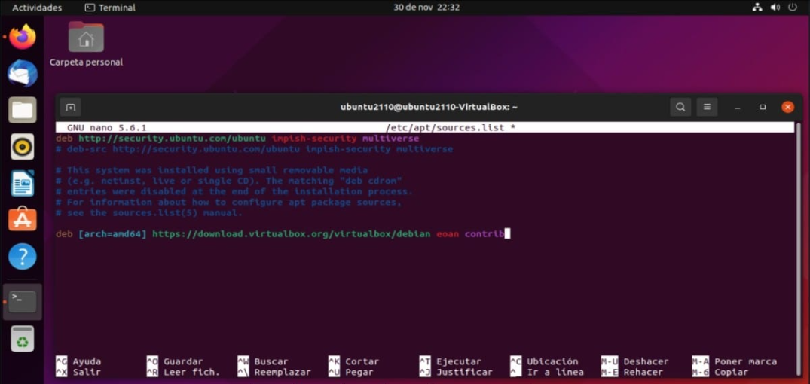
Task: Click 'entries were disabled' comment line
Action: 234,191
